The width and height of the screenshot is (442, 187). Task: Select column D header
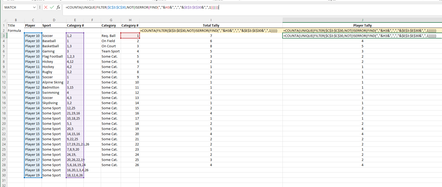tap(54, 20)
